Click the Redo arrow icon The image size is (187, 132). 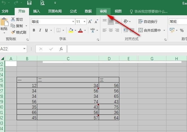16,3
